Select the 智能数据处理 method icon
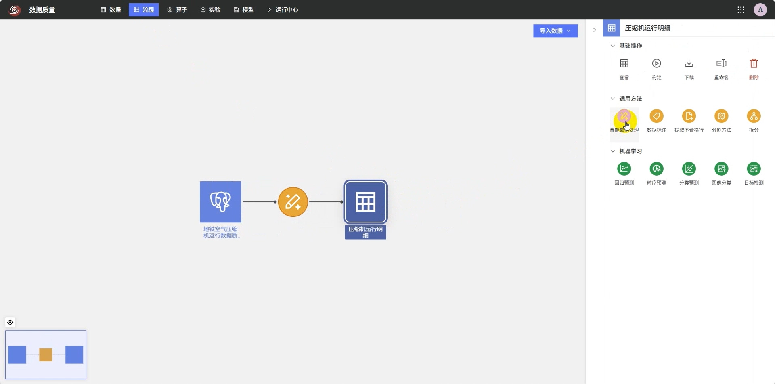Viewport: 775px width, 384px height. click(624, 116)
